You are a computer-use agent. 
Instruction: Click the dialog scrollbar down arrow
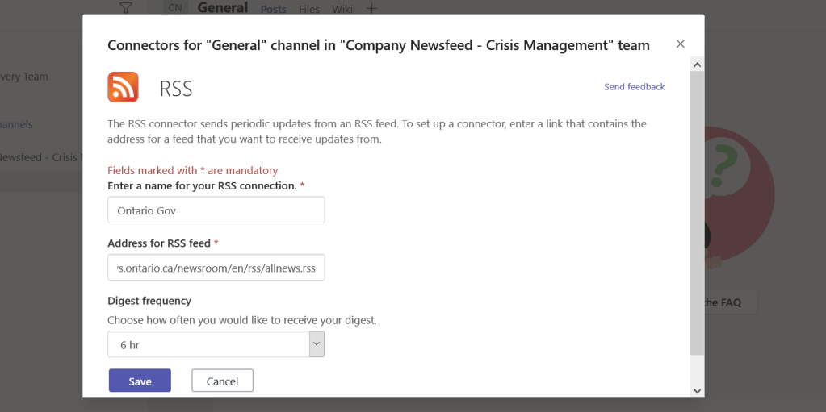(697, 390)
